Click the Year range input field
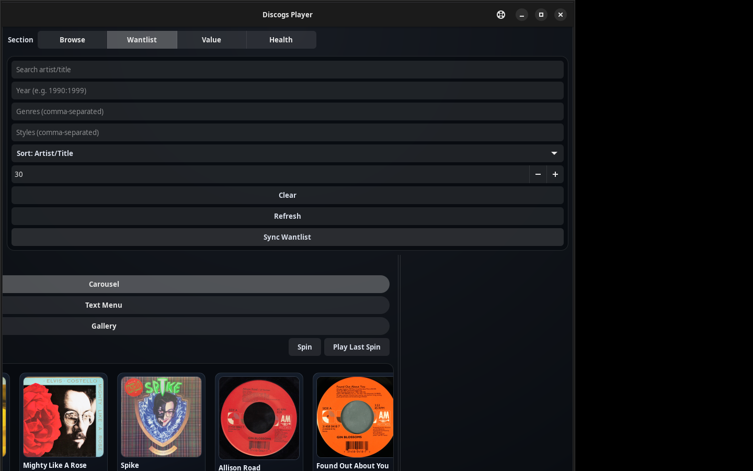The width and height of the screenshot is (753, 471). [288, 91]
